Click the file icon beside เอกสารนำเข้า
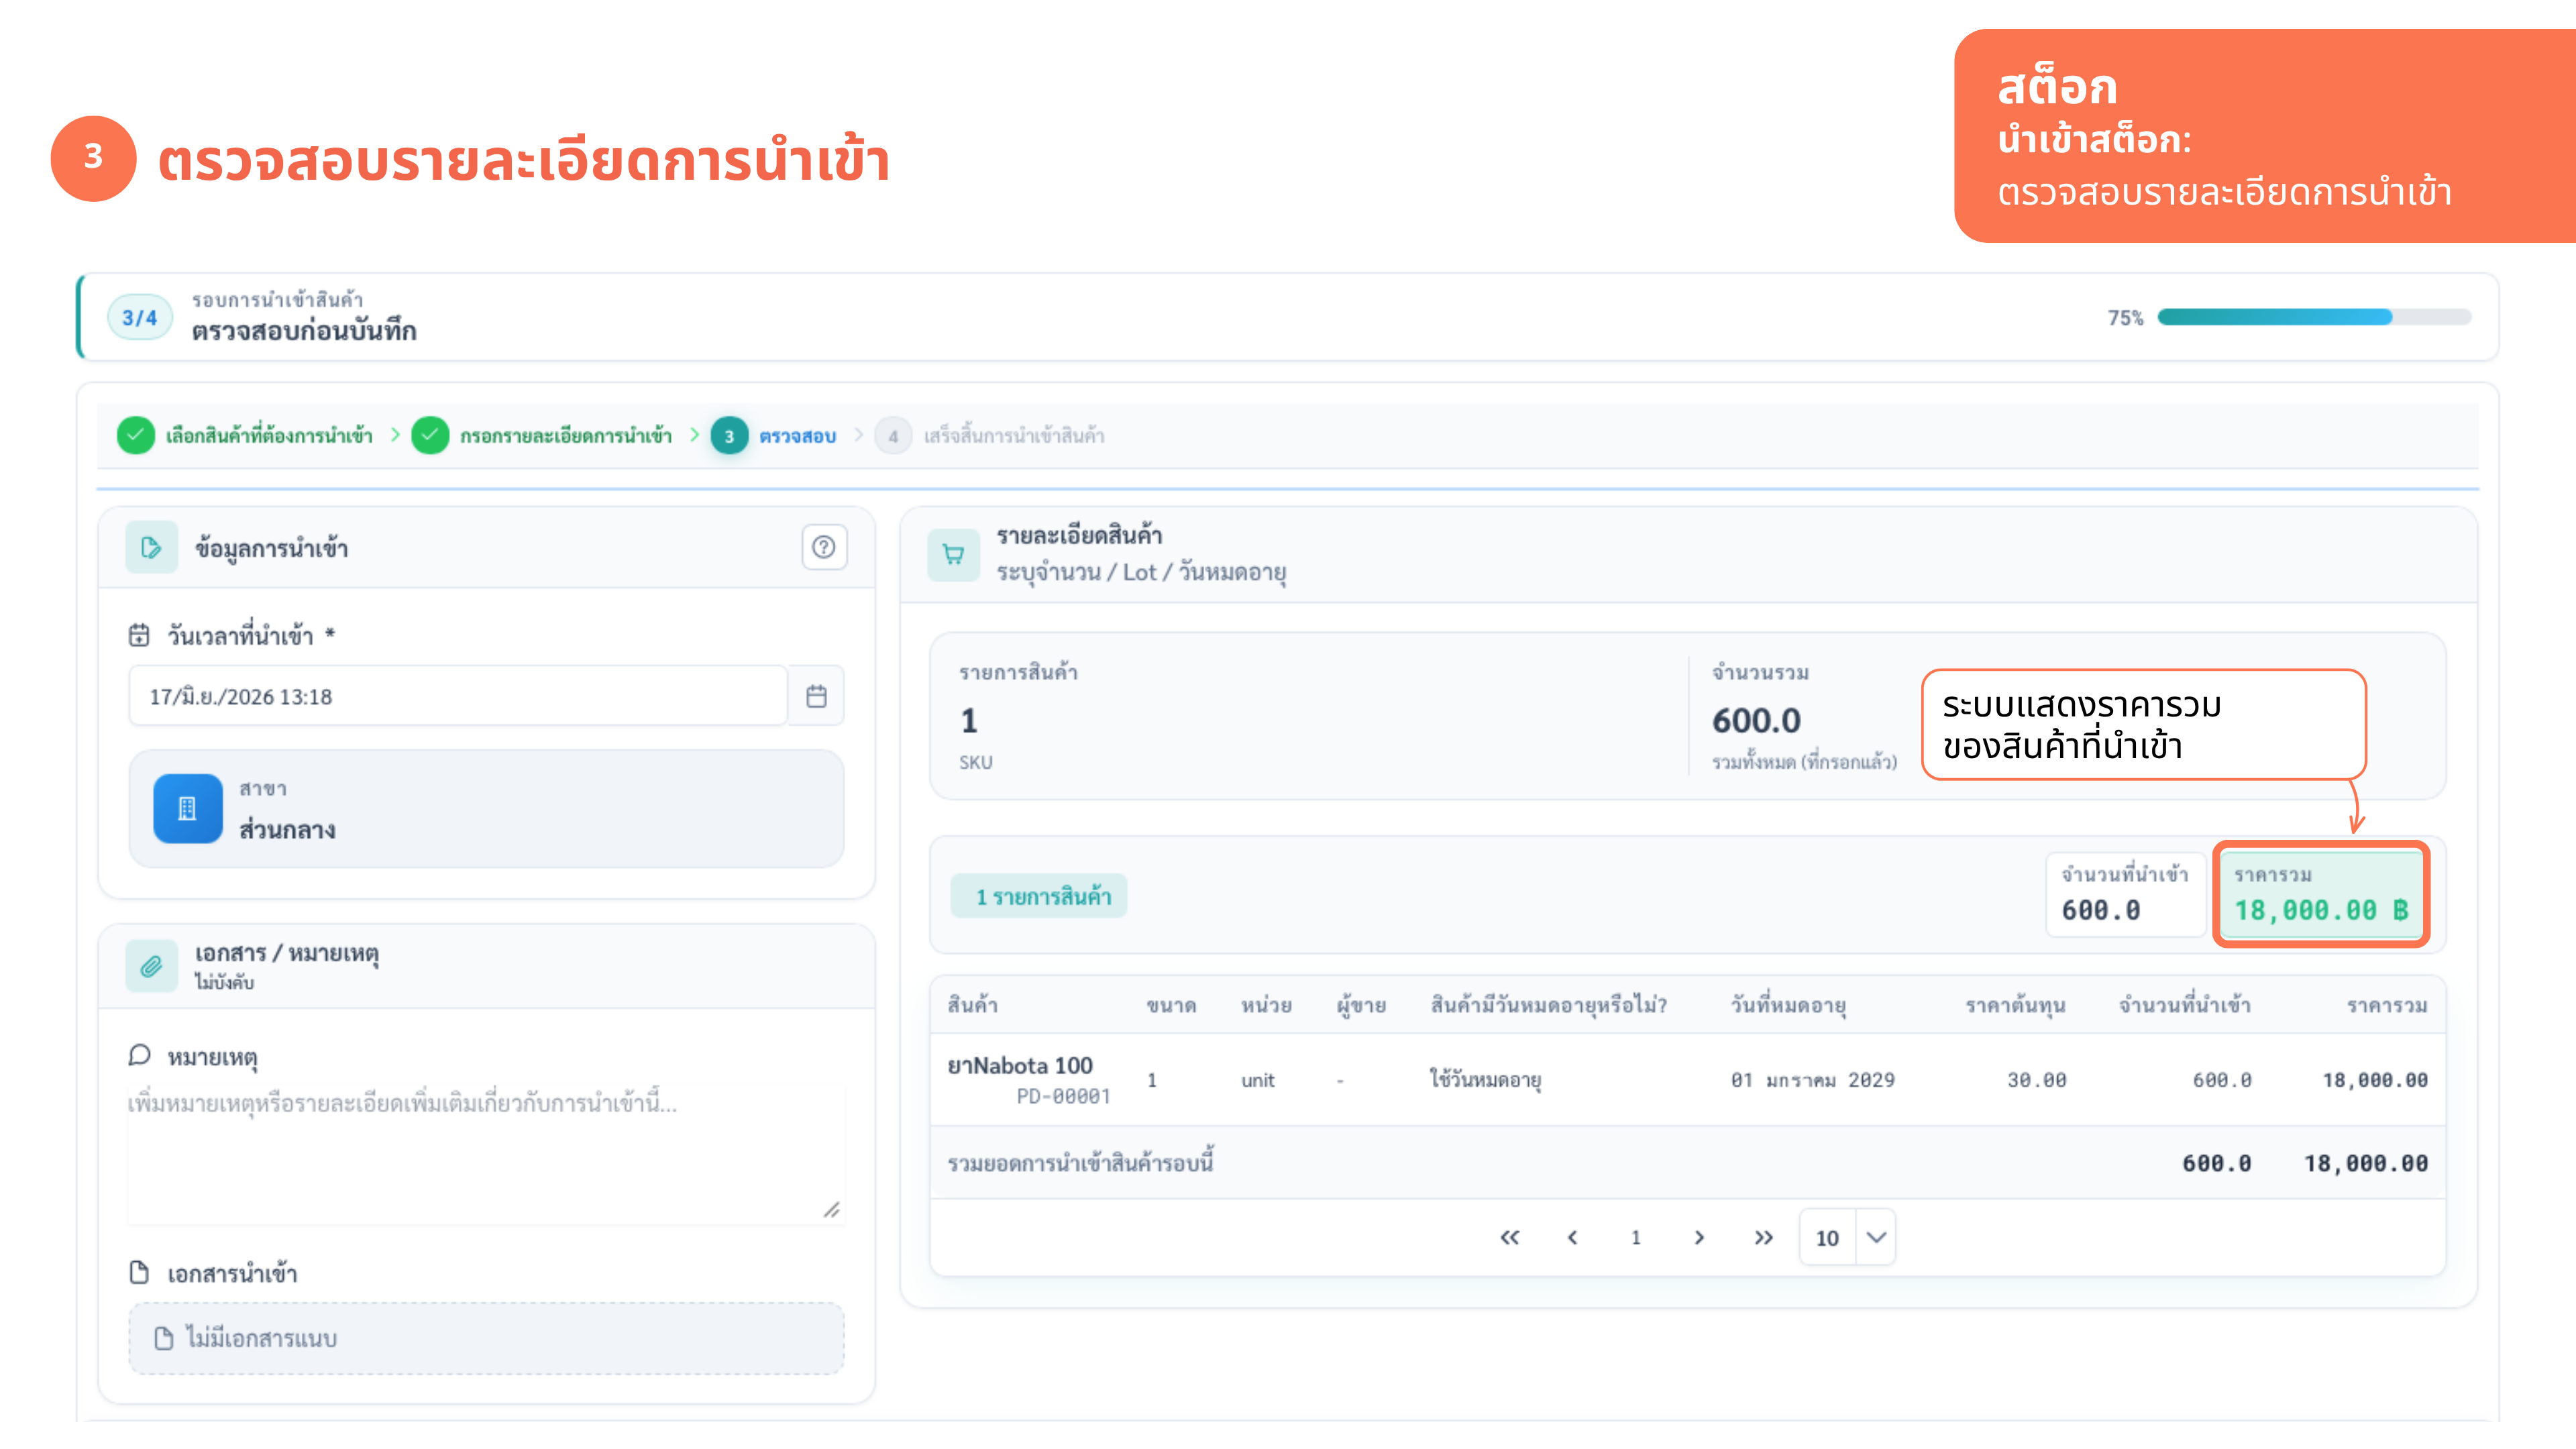Viewport: 2576px width, 1449px height. point(139,1272)
